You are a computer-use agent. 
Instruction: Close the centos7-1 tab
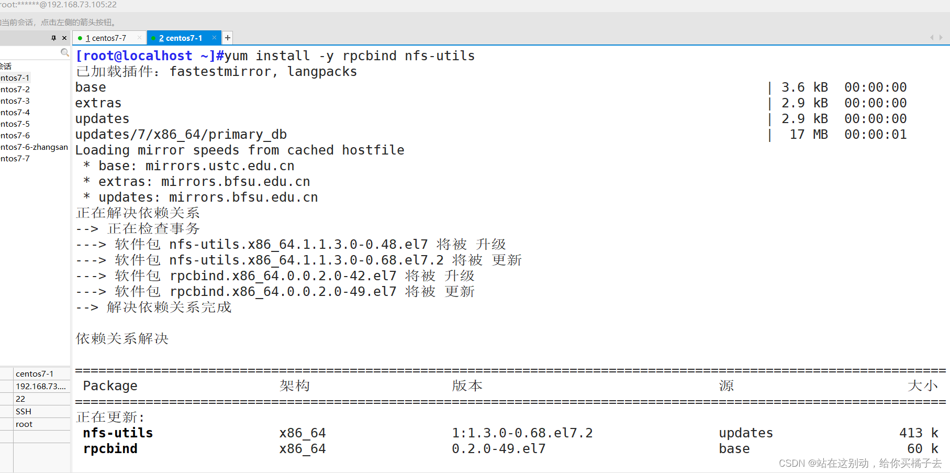tap(214, 38)
